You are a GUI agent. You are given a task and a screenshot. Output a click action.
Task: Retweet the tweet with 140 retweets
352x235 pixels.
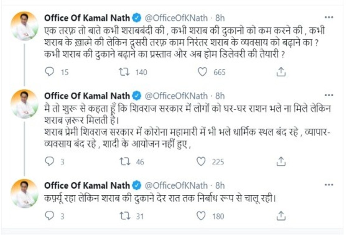click(125, 72)
